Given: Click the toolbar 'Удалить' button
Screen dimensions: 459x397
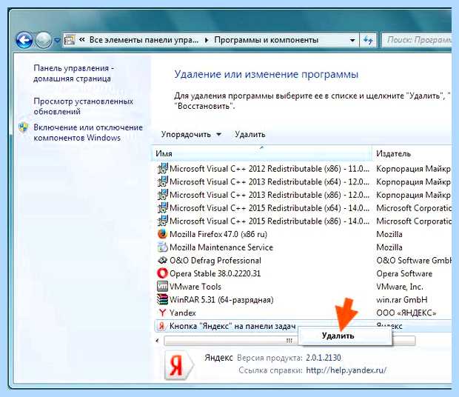Looking at the screenshot, I should [250, 134].
